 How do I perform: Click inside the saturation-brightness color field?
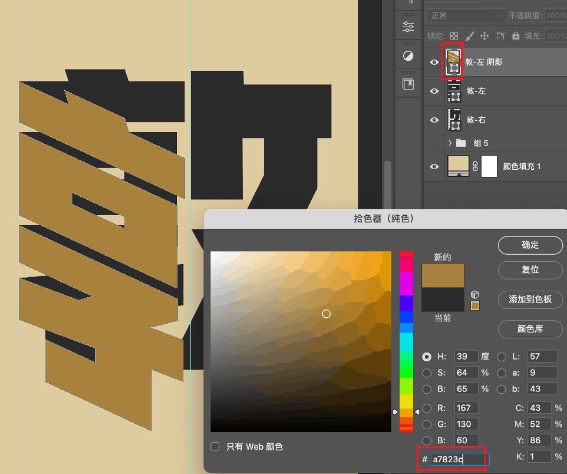(301, 341)
